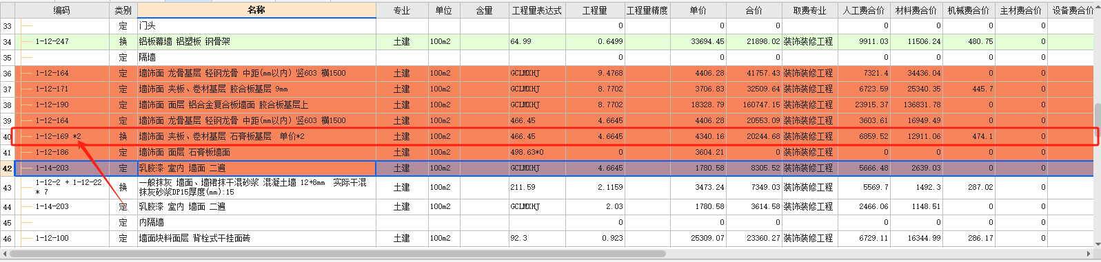Click the horizontal scrollbar thumb at bottom
This screenshot has width=1101, height=262.
338,254
